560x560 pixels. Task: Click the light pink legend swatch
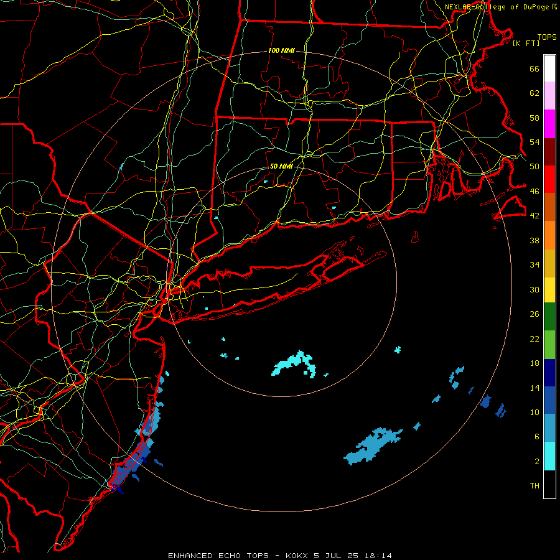click(549, 96)
